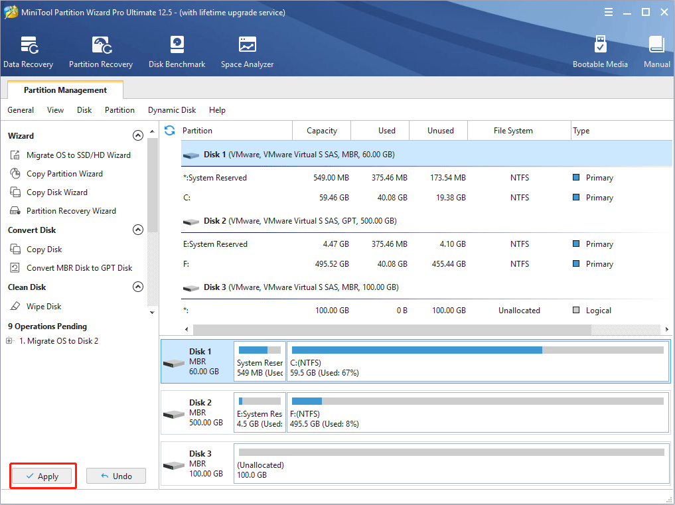The width and height of the screenshot is (675, 505).
Task: Collapse the Wizard section
Action: click(138, 135)
